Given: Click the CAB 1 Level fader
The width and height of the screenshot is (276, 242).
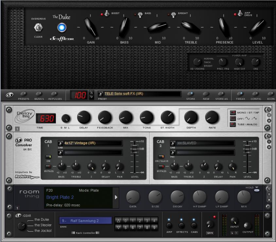Looking at the screenshot, I should (133, 149).
